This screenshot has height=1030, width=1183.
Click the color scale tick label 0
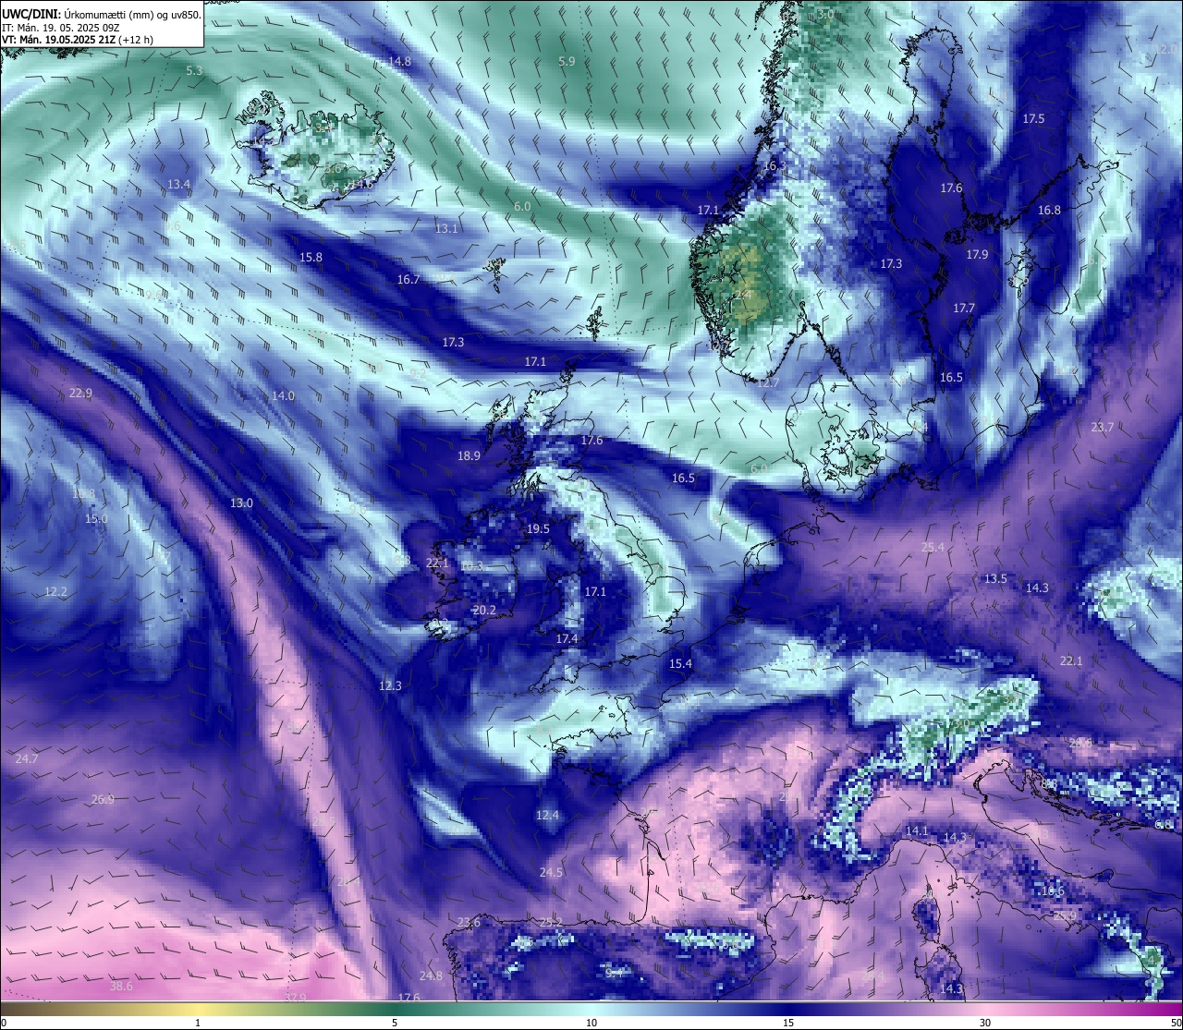click(4, 1022)
